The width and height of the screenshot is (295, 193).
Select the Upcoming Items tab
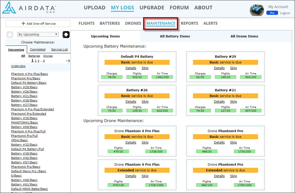point(106,36)
